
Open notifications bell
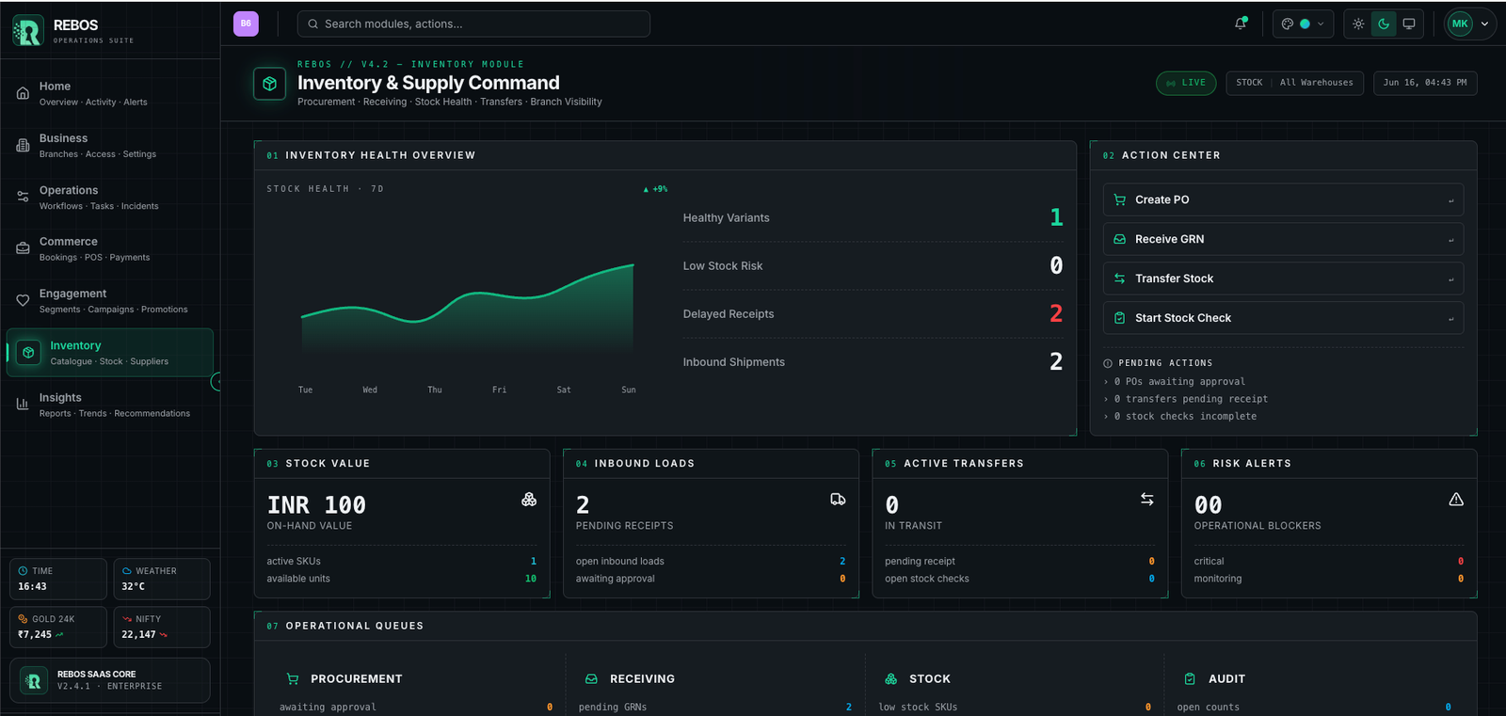click(x=1241, y=24)
